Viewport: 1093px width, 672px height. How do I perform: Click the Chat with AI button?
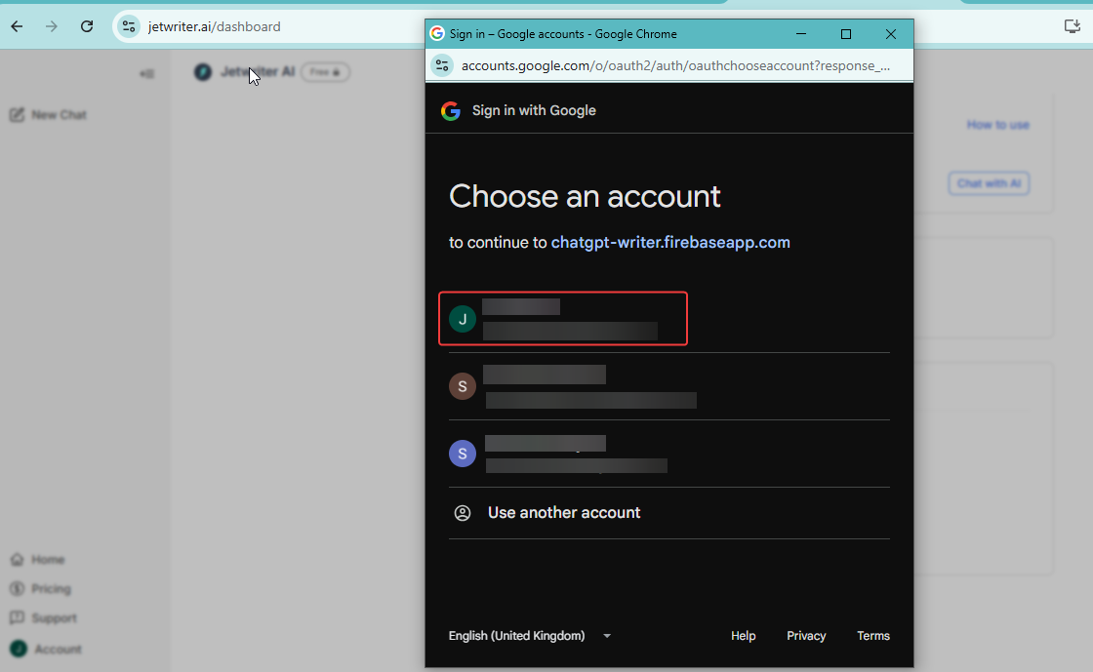[989, 183]
